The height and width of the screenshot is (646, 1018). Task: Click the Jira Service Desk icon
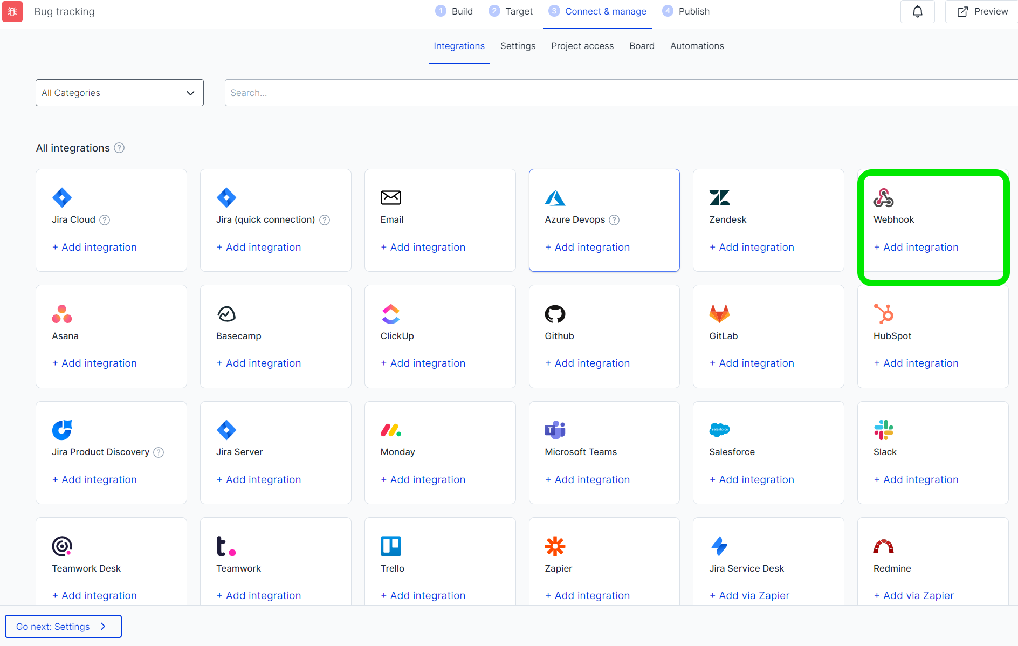(719, 546)
